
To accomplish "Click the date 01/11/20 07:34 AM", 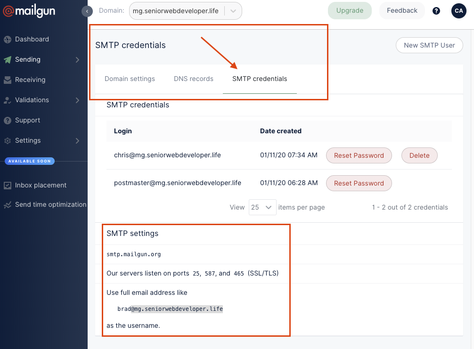I will [x=289, y=155].
